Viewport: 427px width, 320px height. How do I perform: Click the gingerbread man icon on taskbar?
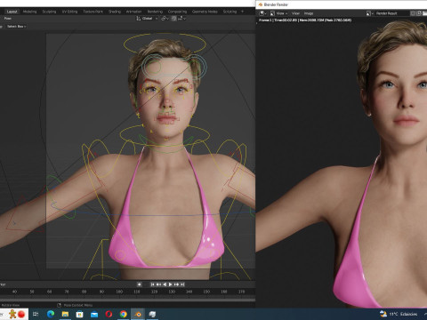pyautogui.click(x=12, y=314)
